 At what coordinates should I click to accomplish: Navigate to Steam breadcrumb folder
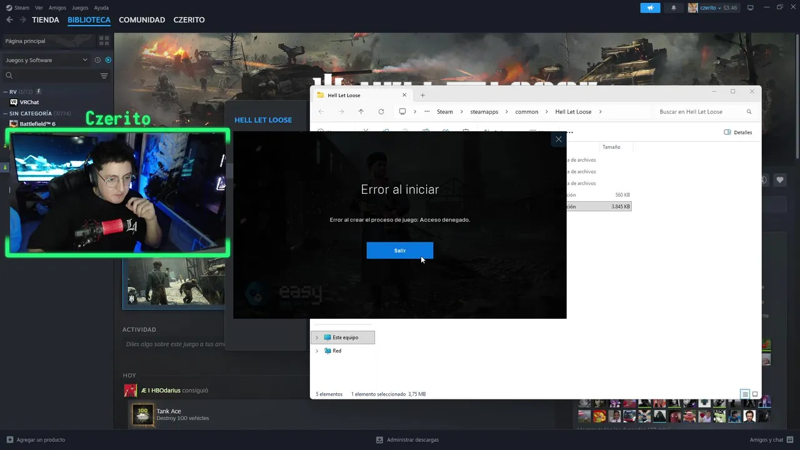pyautogui.click(x=445, y=112)
